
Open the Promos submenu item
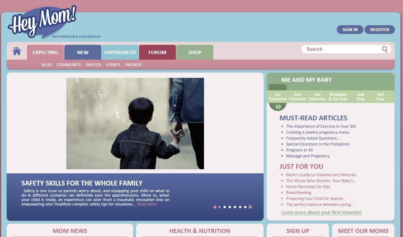[x=133, y=65]
